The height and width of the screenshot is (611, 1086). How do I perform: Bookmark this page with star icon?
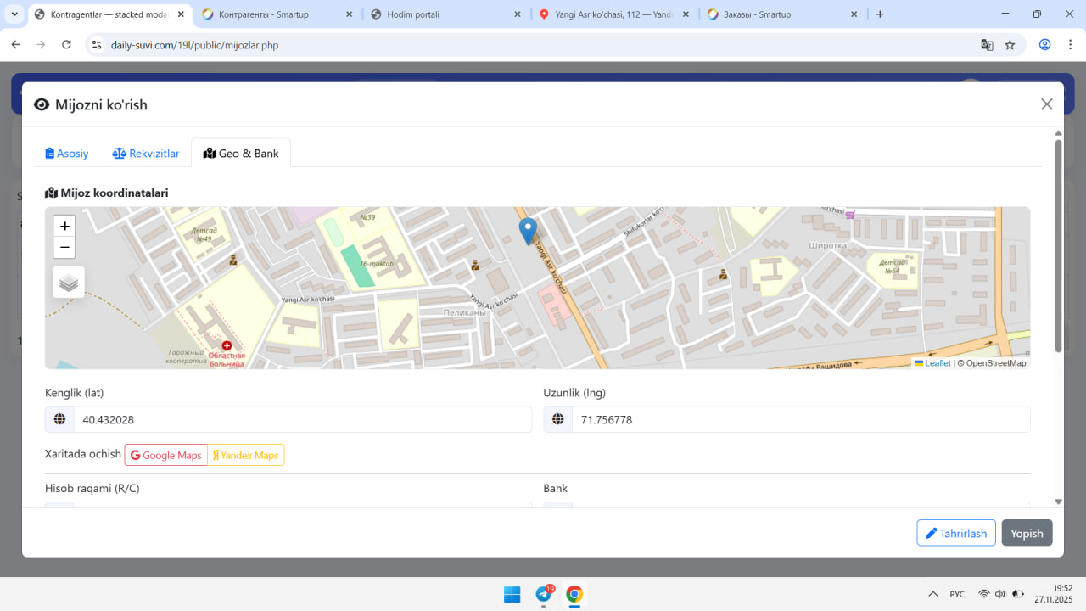coord(1010,45)
